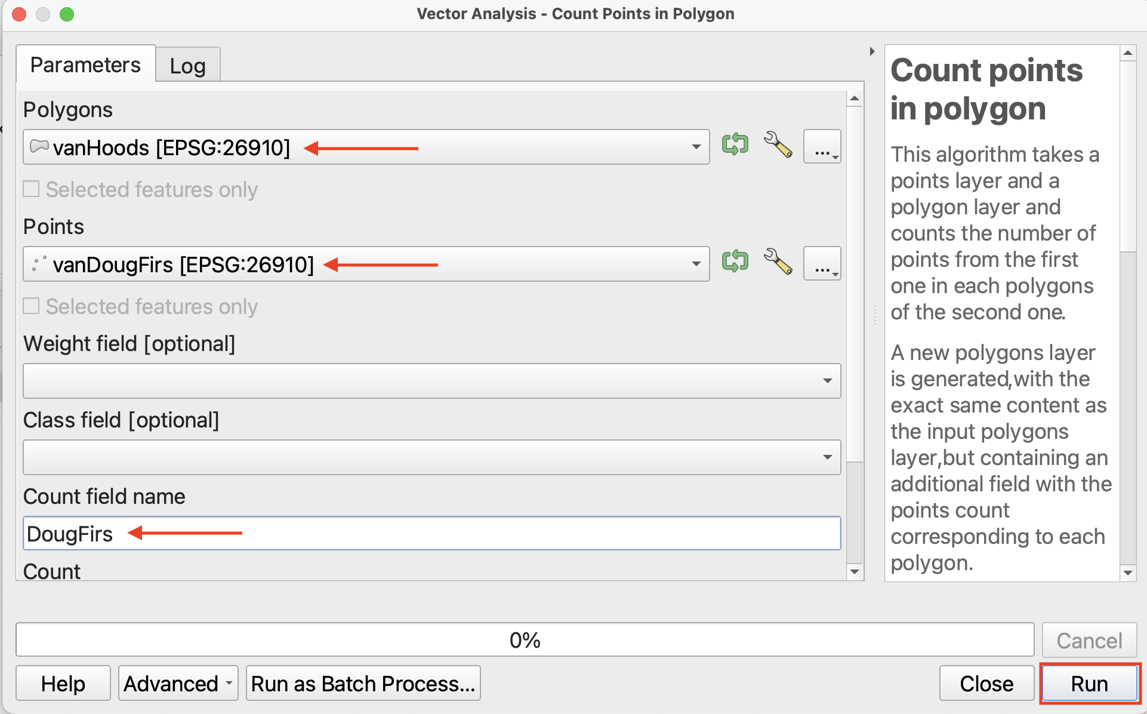
Task: Open advanced options wrench for Points
Action: coord(778,262)
